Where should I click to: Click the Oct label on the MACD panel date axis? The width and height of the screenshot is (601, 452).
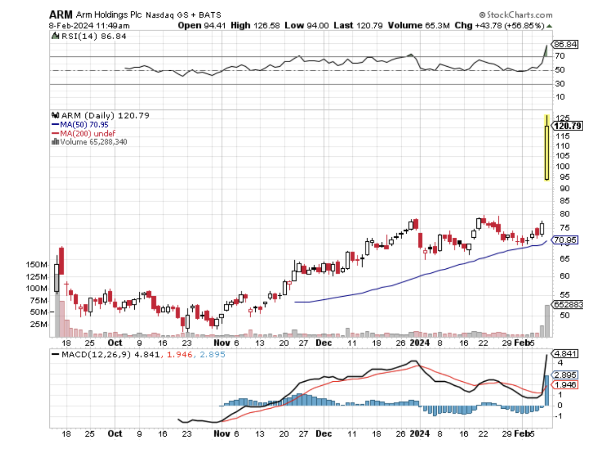point(115,434)
